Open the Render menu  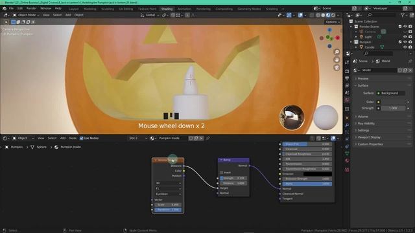click(31, 8)
